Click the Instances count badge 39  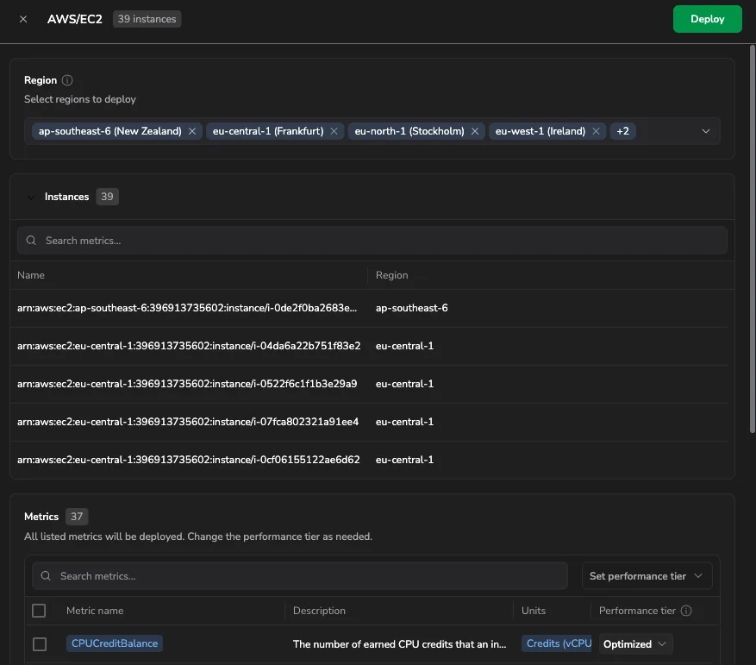tap(107, 197)
